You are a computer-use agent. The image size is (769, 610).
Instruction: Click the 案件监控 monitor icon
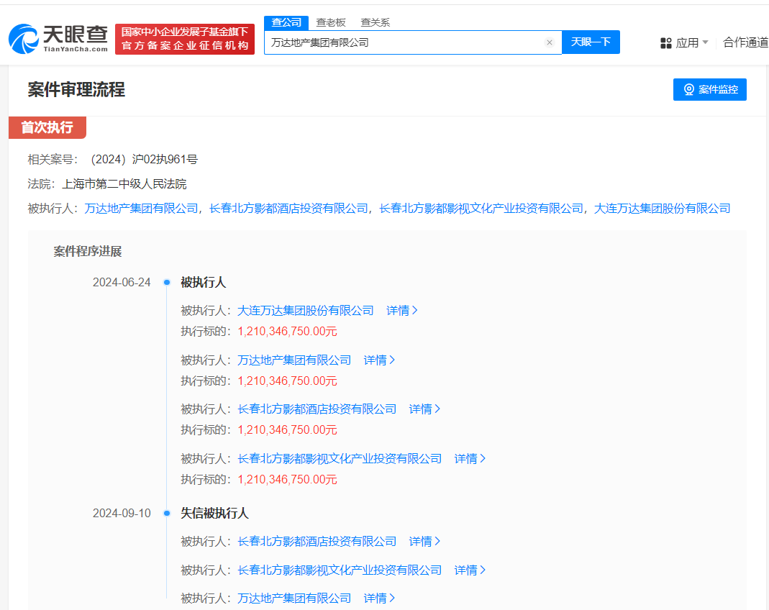click(688, 89)
